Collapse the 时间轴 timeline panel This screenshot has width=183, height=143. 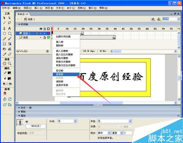(19, 24)
